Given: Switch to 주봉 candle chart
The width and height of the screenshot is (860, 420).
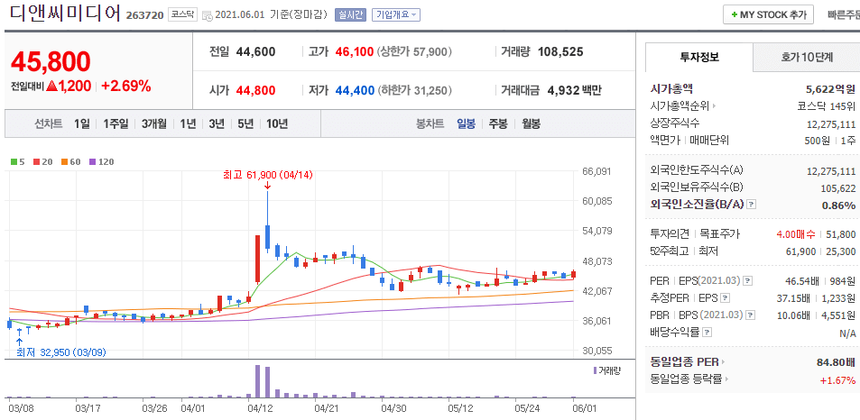Looking at the screenshot, I should coord(498,123).
